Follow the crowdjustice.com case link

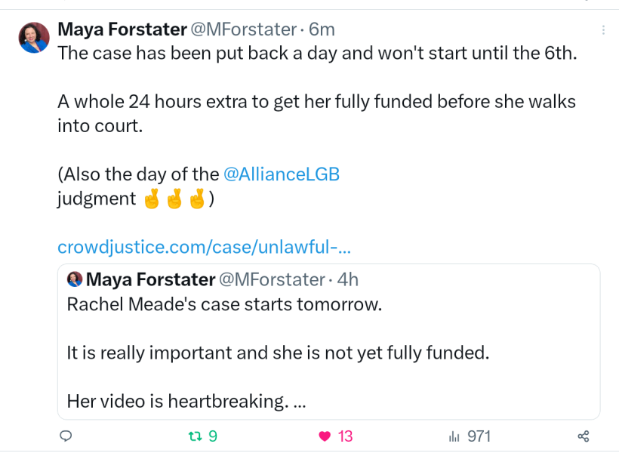(204, 247)
